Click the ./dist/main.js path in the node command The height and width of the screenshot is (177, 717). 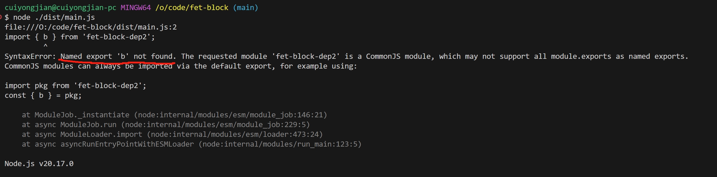65,17
